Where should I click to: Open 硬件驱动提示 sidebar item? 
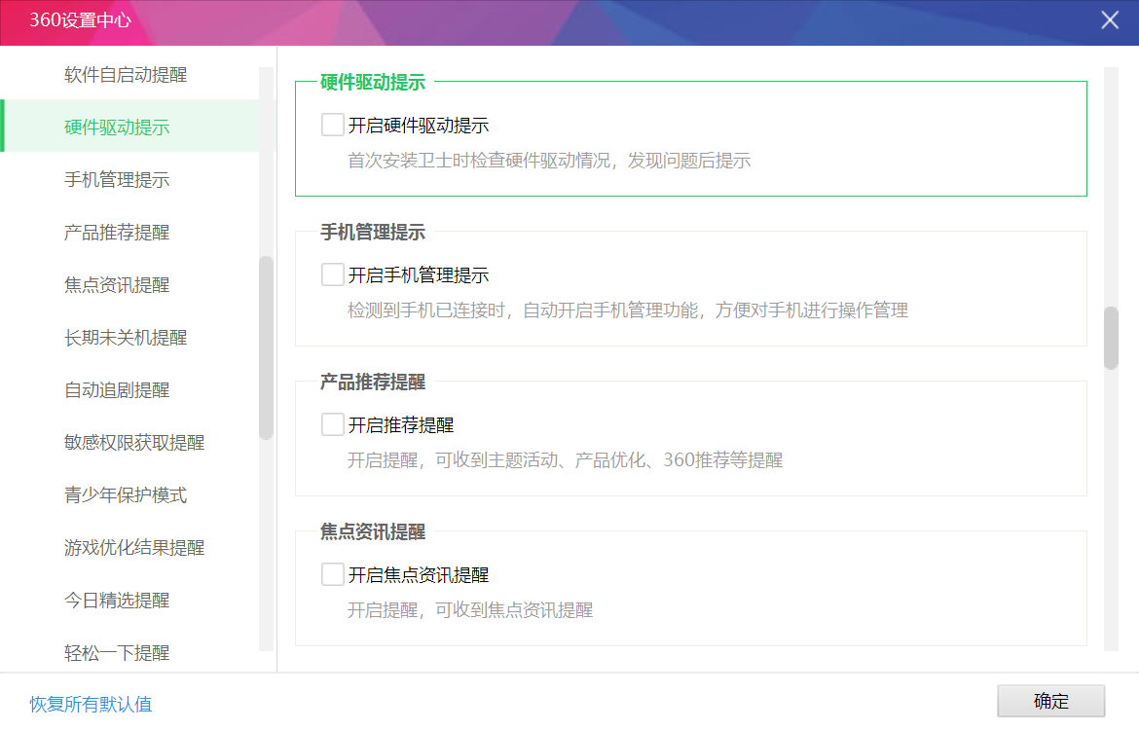click(x=117, y=128)
